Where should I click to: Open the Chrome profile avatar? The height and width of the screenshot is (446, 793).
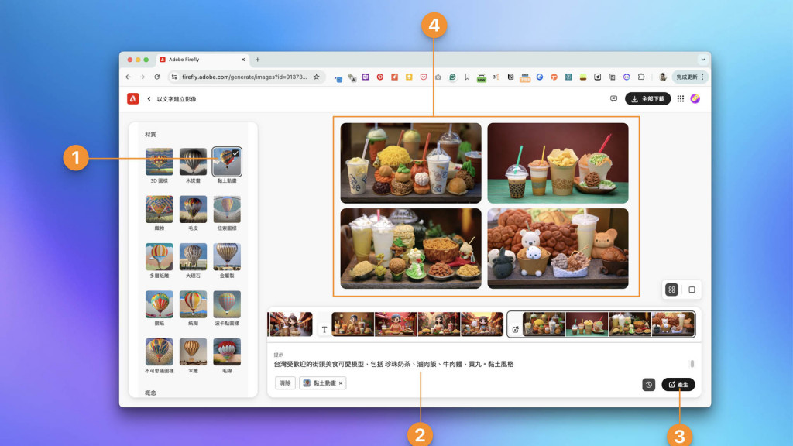[x=663, y=77]
